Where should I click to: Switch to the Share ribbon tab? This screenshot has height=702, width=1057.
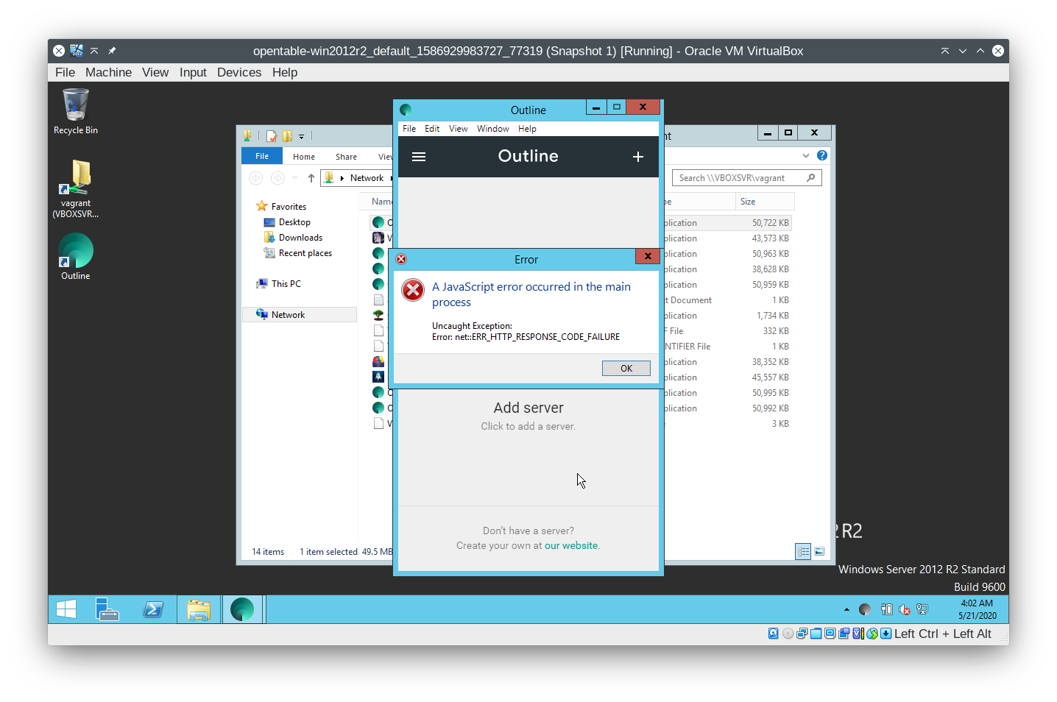click(346, 156)
